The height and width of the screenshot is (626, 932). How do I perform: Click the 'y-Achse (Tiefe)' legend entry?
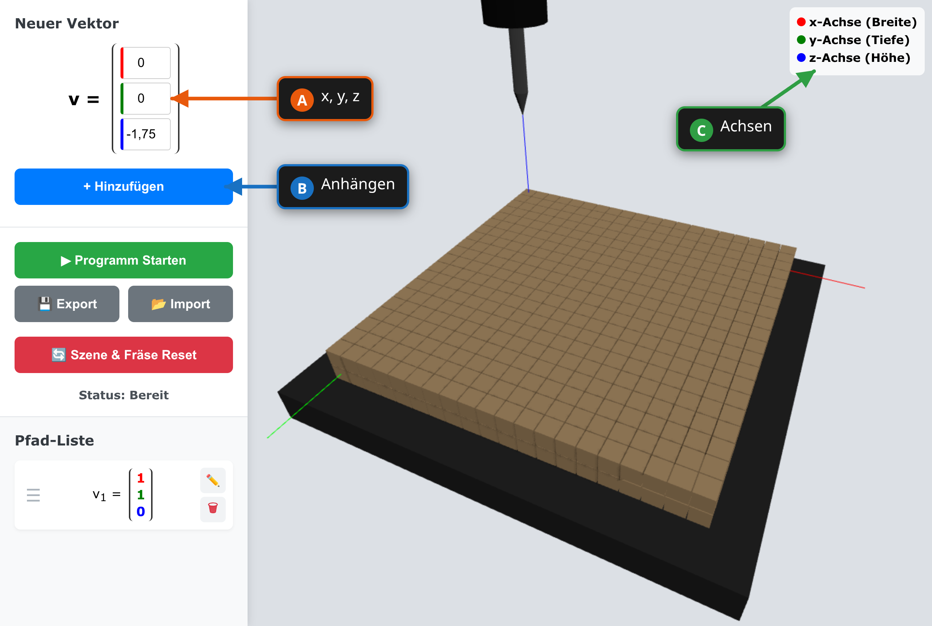[853, 40]
